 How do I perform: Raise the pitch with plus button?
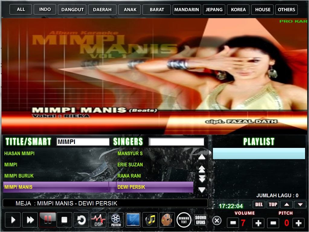click(298, 223)
